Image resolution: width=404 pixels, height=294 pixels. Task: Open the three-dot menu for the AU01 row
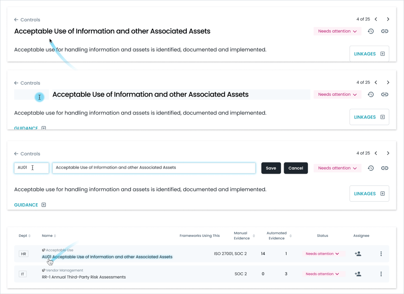point(381,254)
